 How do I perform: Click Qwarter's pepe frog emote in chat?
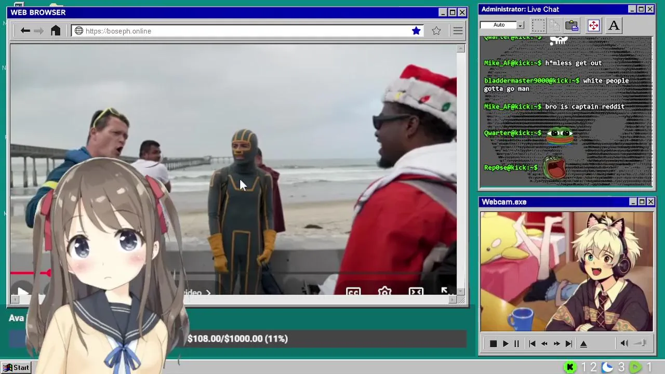click(560, 135)
